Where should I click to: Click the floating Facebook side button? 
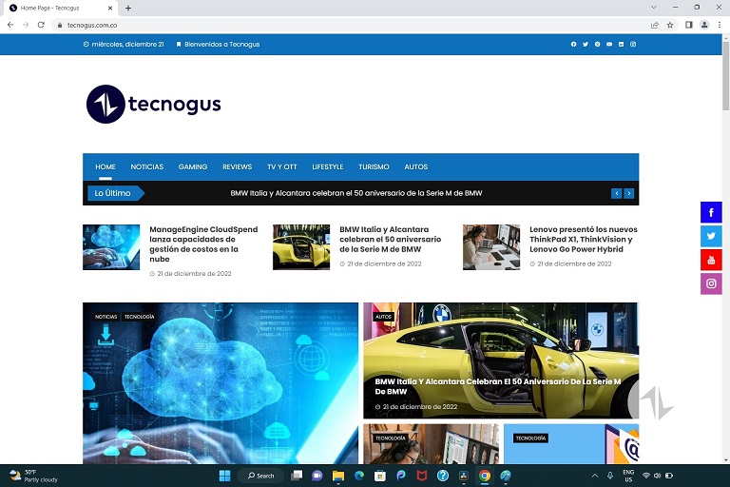tap(711, 212)
